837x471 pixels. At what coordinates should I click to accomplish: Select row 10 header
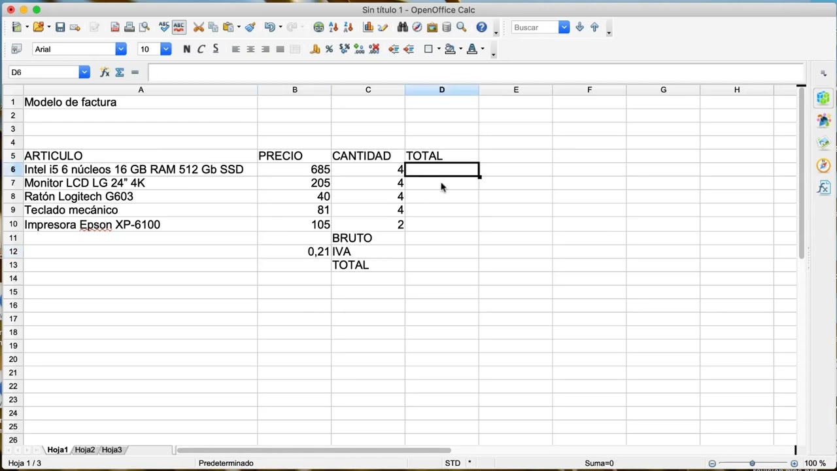12,224
